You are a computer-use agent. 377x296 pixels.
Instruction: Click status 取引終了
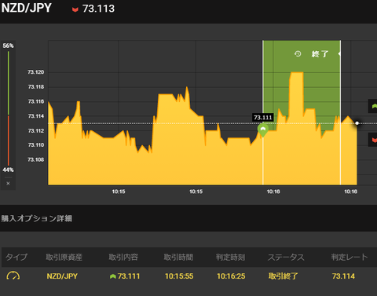[283, 276]
